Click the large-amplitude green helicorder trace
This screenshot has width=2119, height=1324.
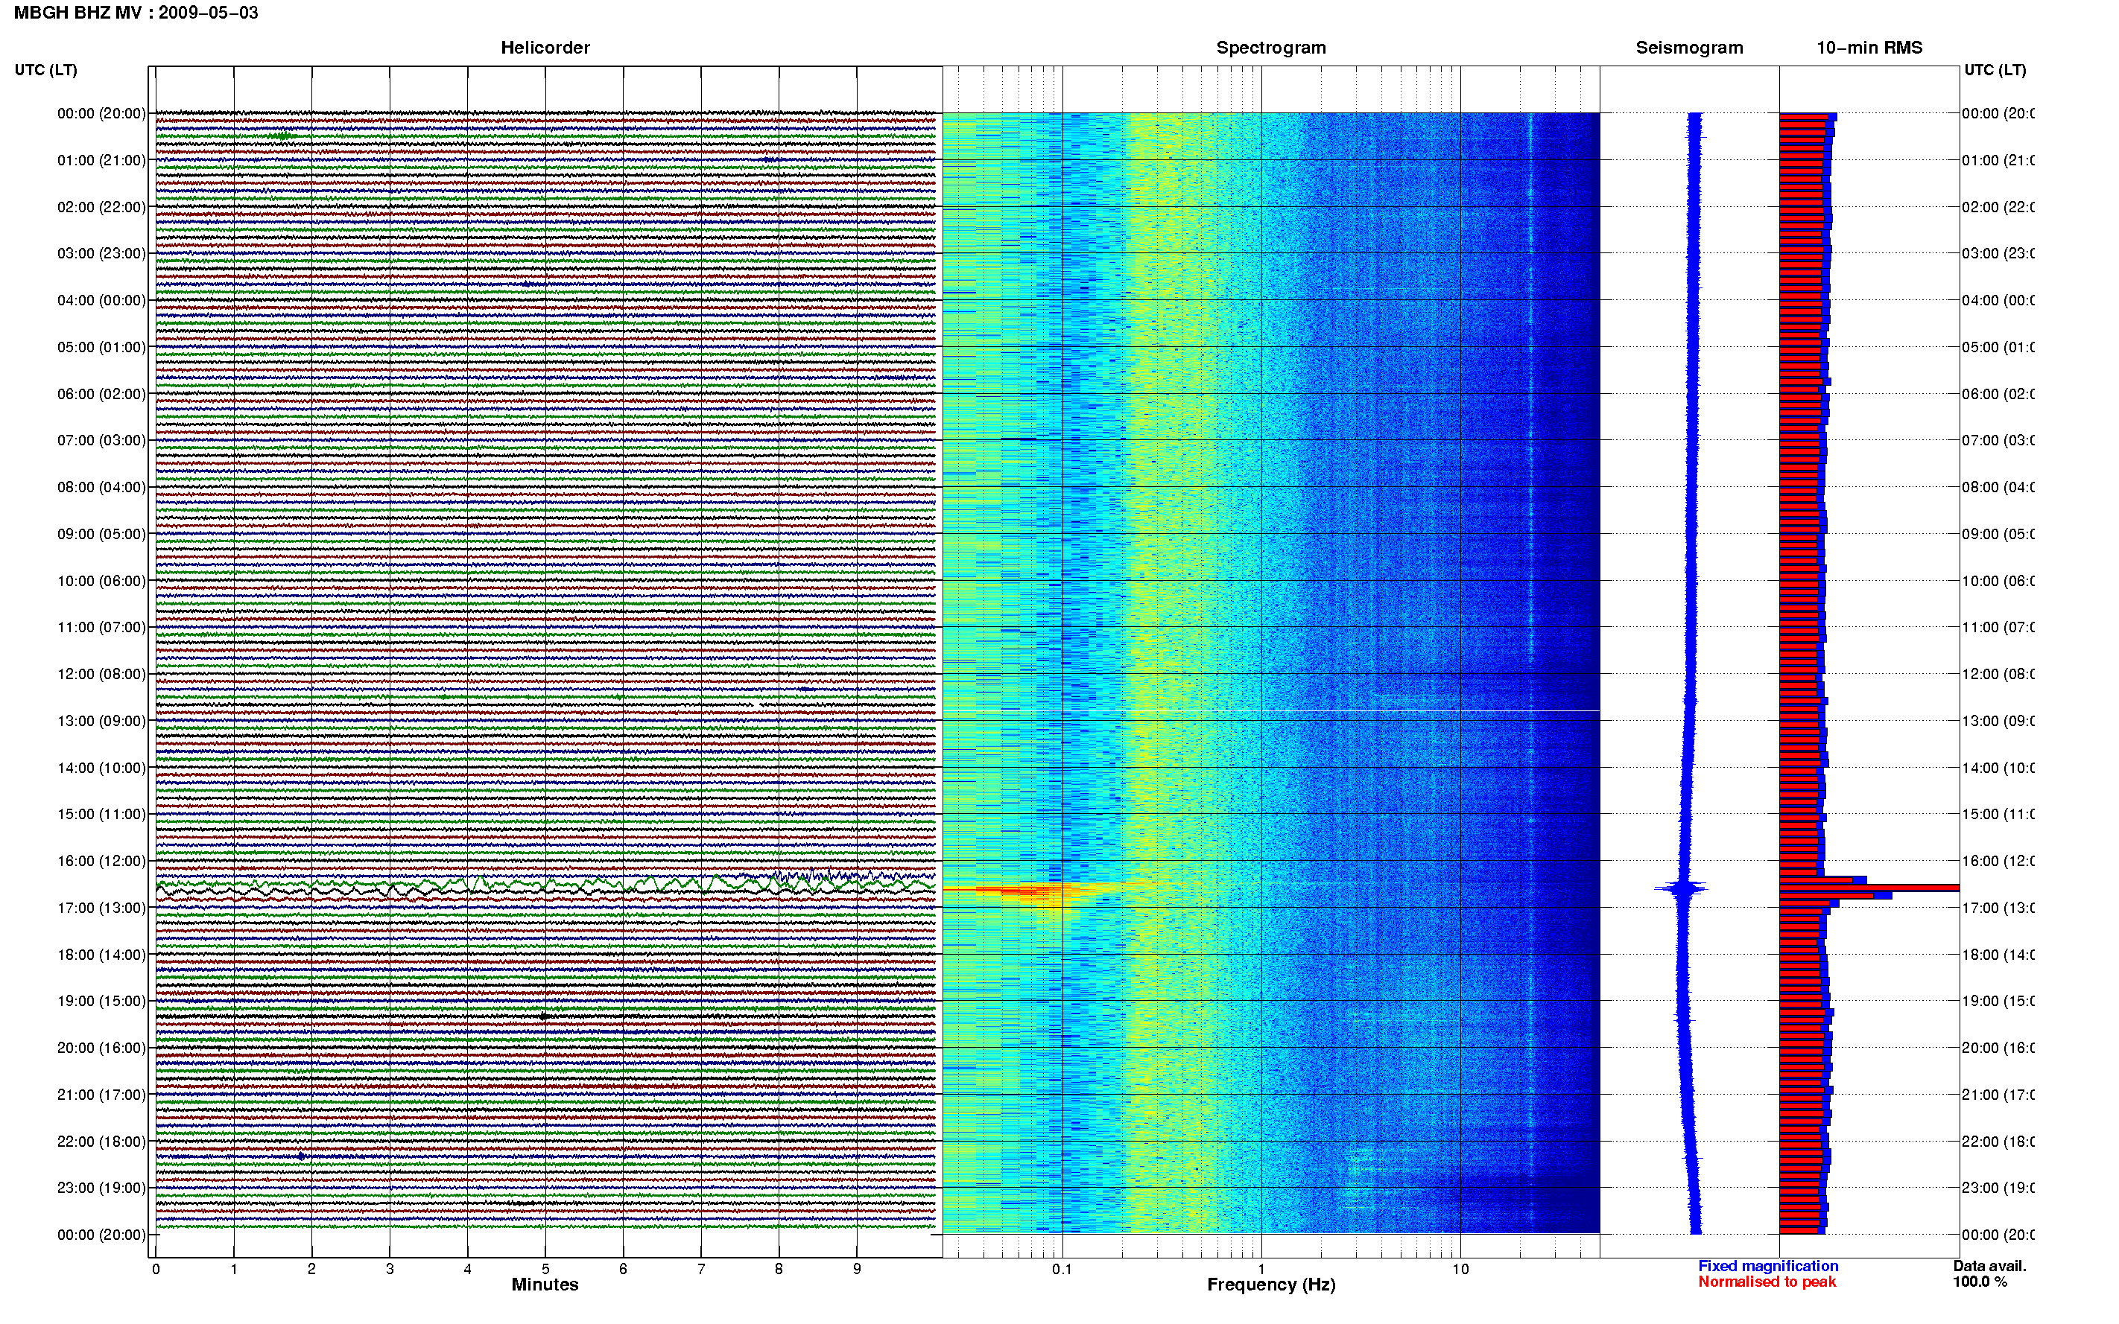click(545, 885)
